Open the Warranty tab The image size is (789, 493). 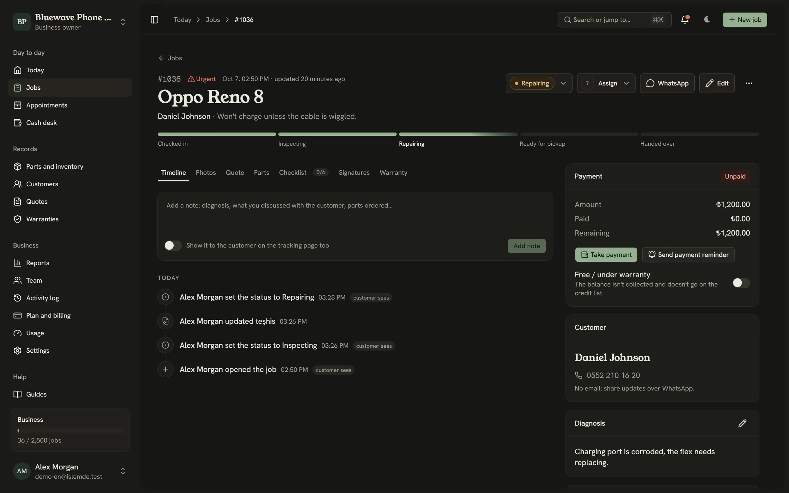pyautogui.click(x=393, y=173)
